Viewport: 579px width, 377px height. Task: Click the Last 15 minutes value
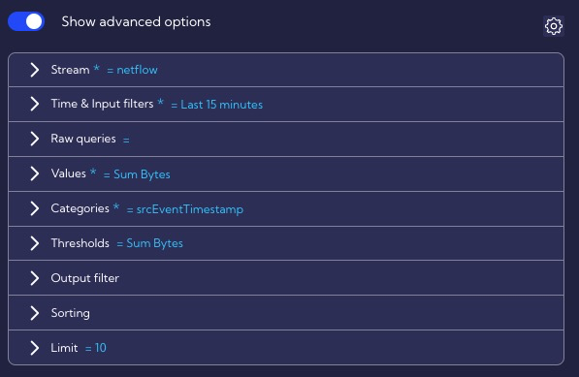point(221,105)
